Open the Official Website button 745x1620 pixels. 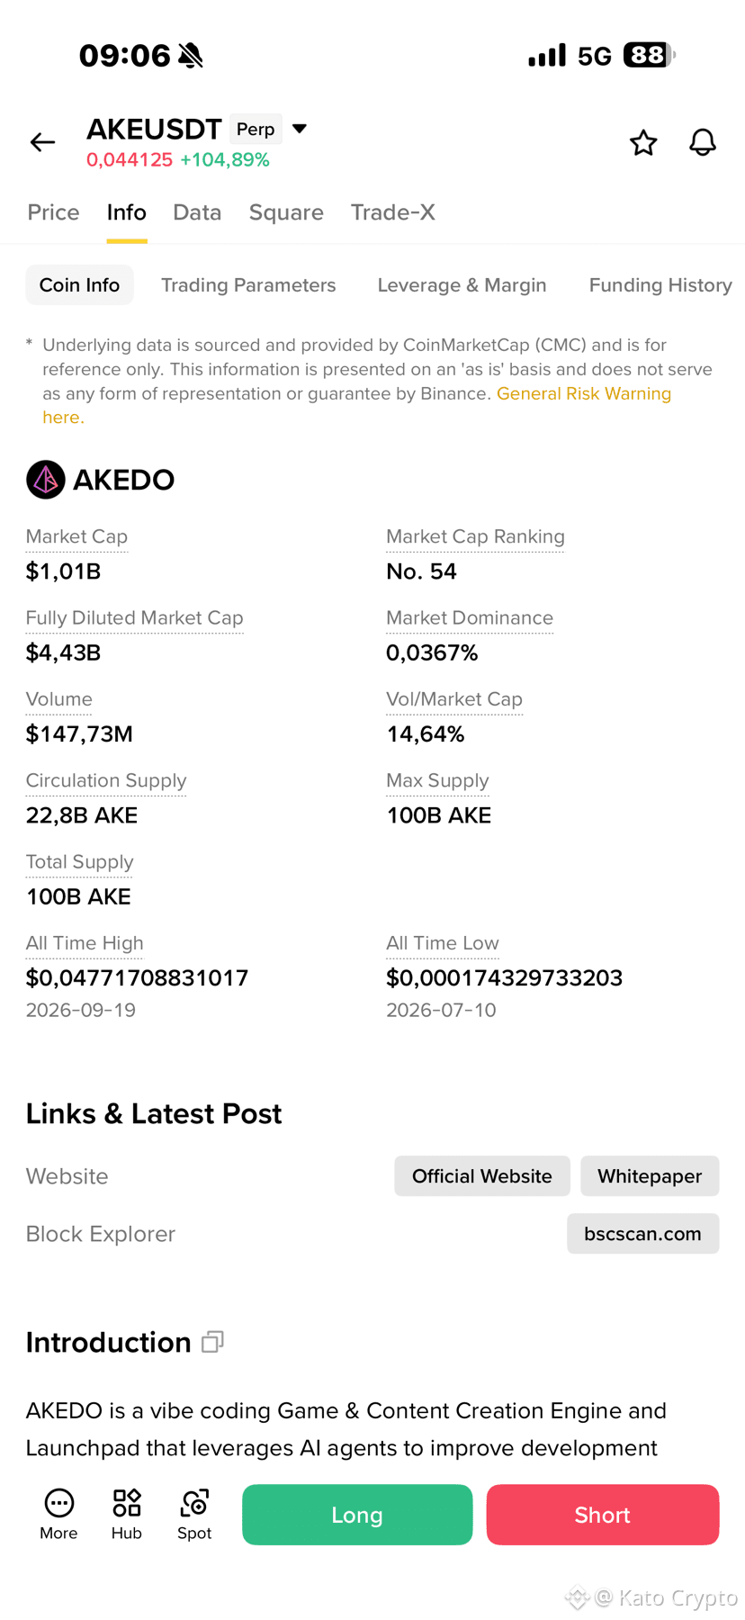point(482,1176)
